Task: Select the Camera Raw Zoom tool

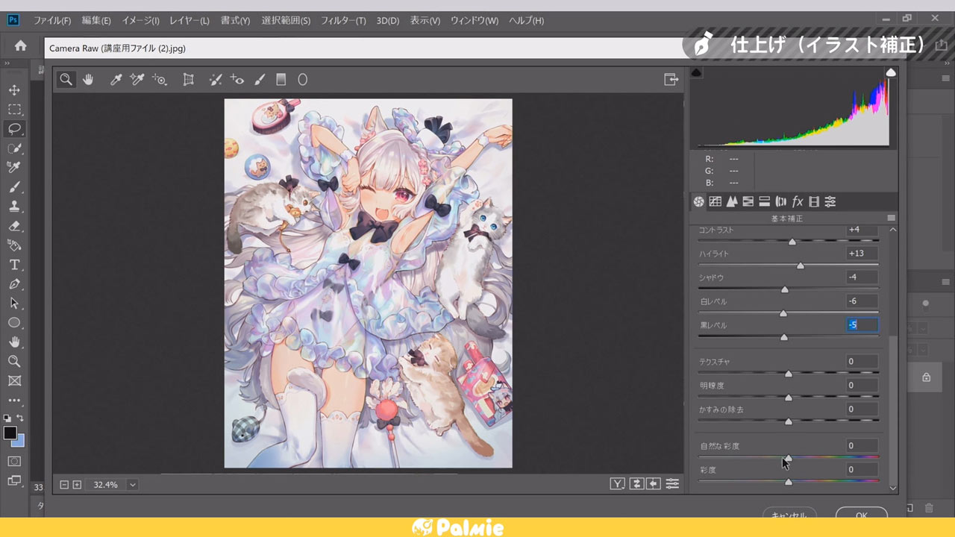Action: click(66, 79)
